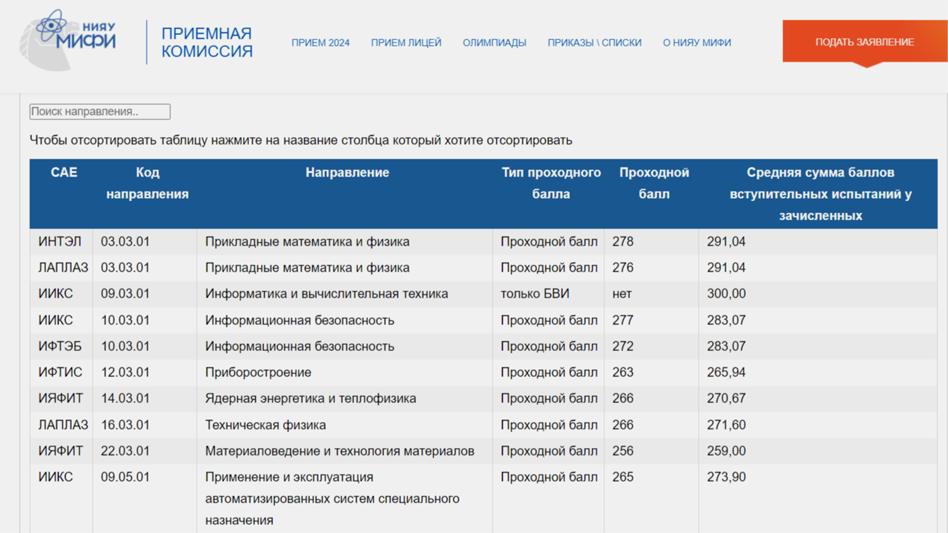Click the нет passing score cell
Viewport: 948px width, 533px height.
click(x=622, y=294)
